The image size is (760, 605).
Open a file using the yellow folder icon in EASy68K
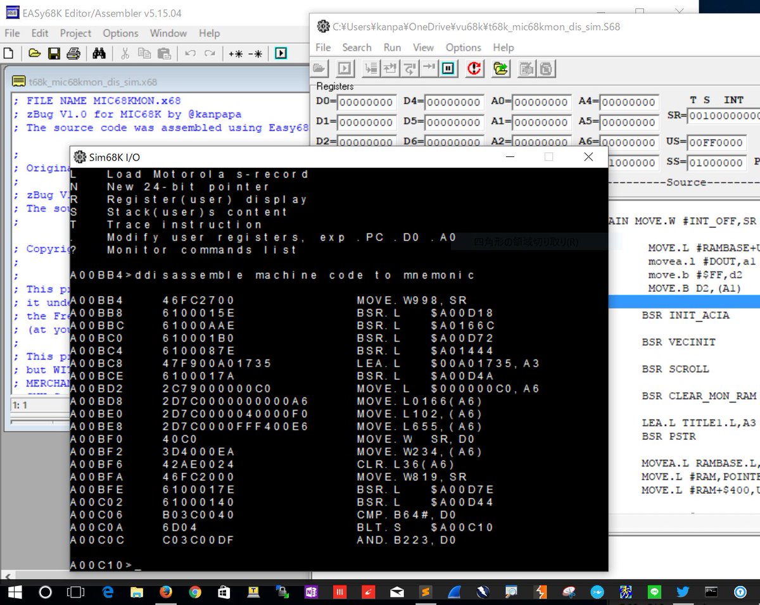click(34, 53)
